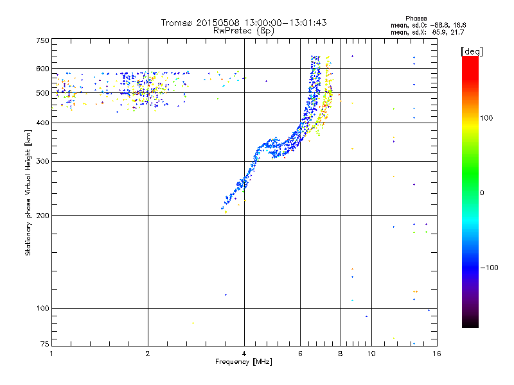514x385 pixels.
Task: Click the y-axis tick label '300'
Action: click(42, 161)
